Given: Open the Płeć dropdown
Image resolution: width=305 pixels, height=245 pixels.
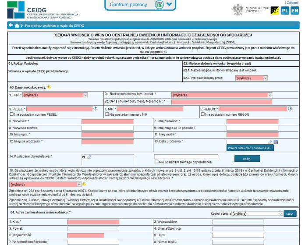Looking at the screenshot, I should point(55,95).
